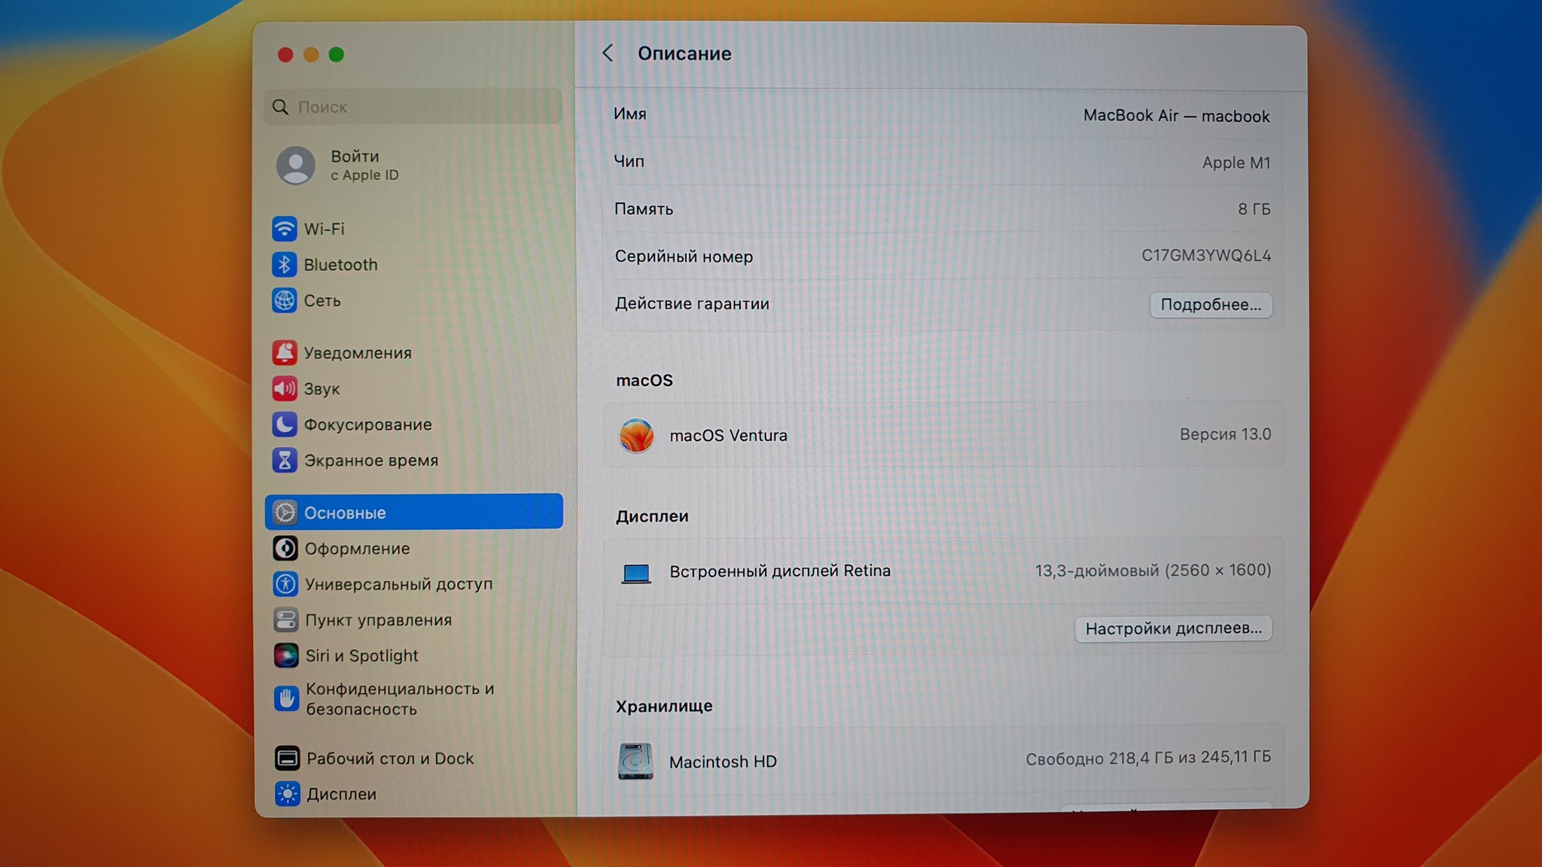Open Display settings button
Image resolution: width=1542 pixels, height=867 pixels.
[x=1172, y=628]
